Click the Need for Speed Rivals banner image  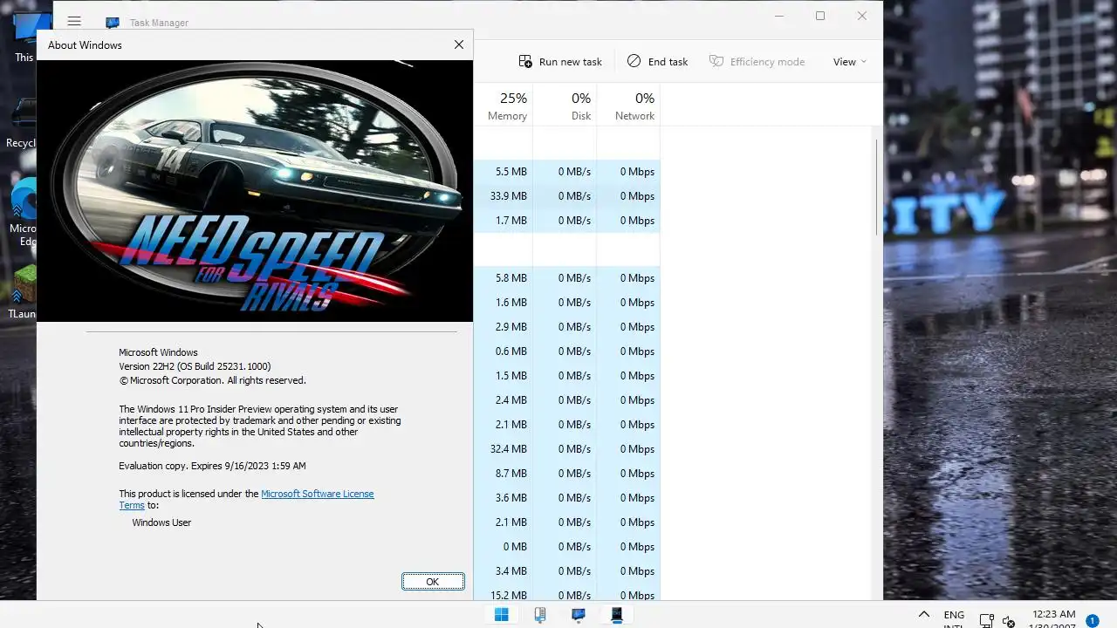click(x=255, y=190)
